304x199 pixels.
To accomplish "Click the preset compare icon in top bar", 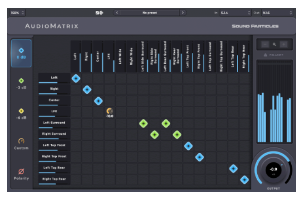I will (x=99, y=13).
